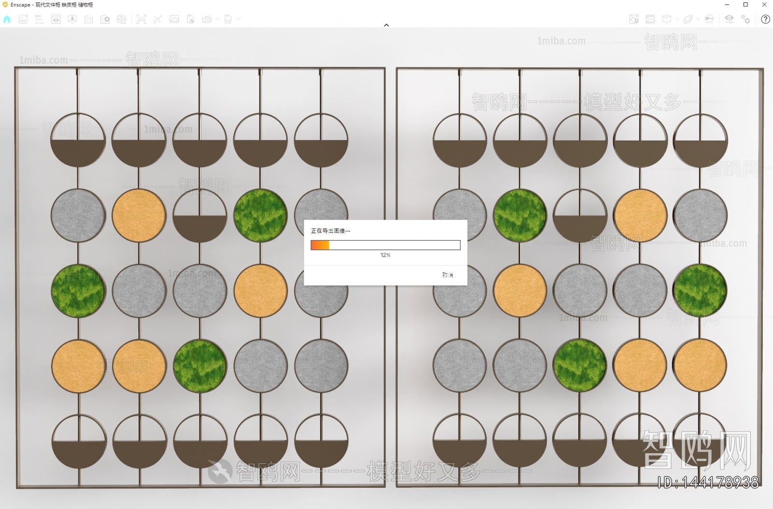Open the Enscape asset library buildings icon
Screen dimensions: 773x509
89,19
